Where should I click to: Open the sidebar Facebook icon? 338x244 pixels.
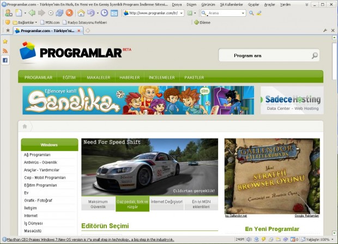[x=5, y=60]
